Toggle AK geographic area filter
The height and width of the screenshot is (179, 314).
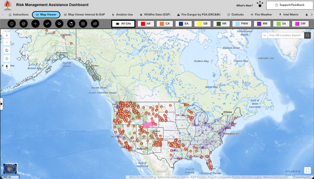146,24
